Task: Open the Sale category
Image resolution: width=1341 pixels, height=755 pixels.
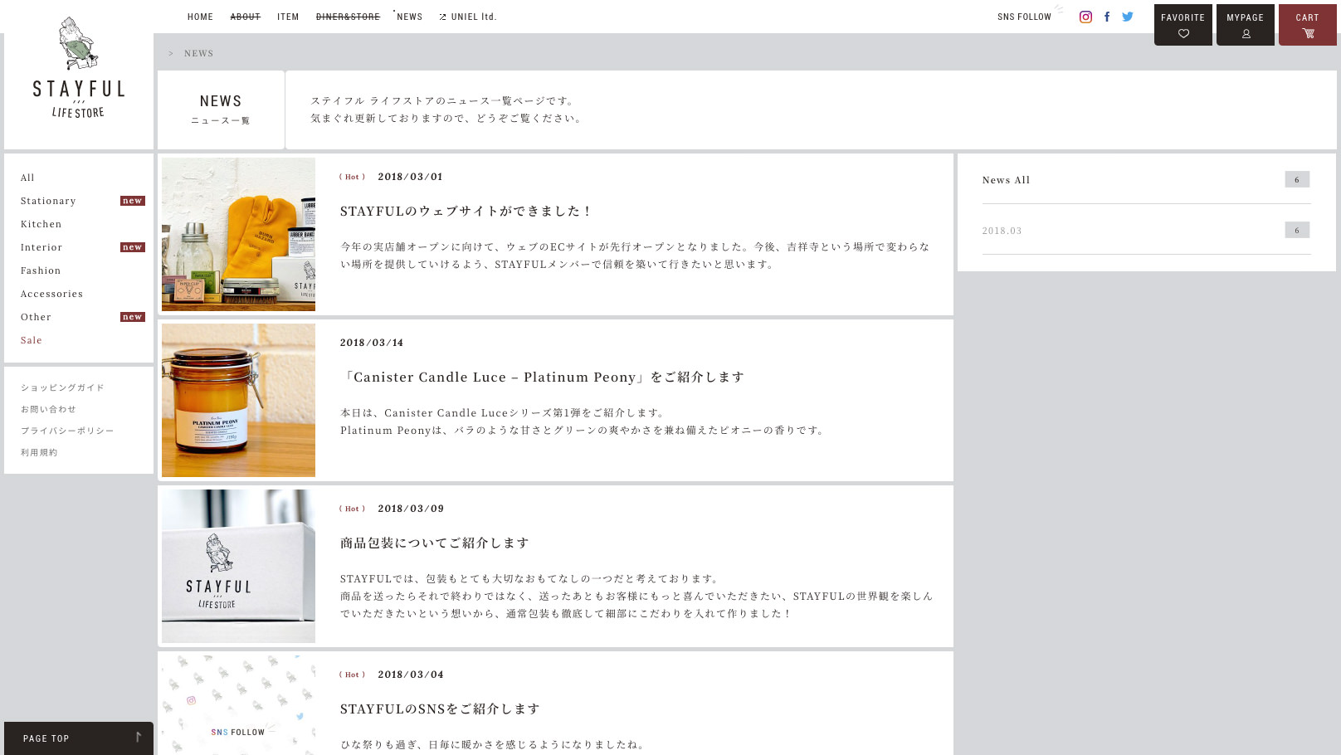Action: (32, 340)
